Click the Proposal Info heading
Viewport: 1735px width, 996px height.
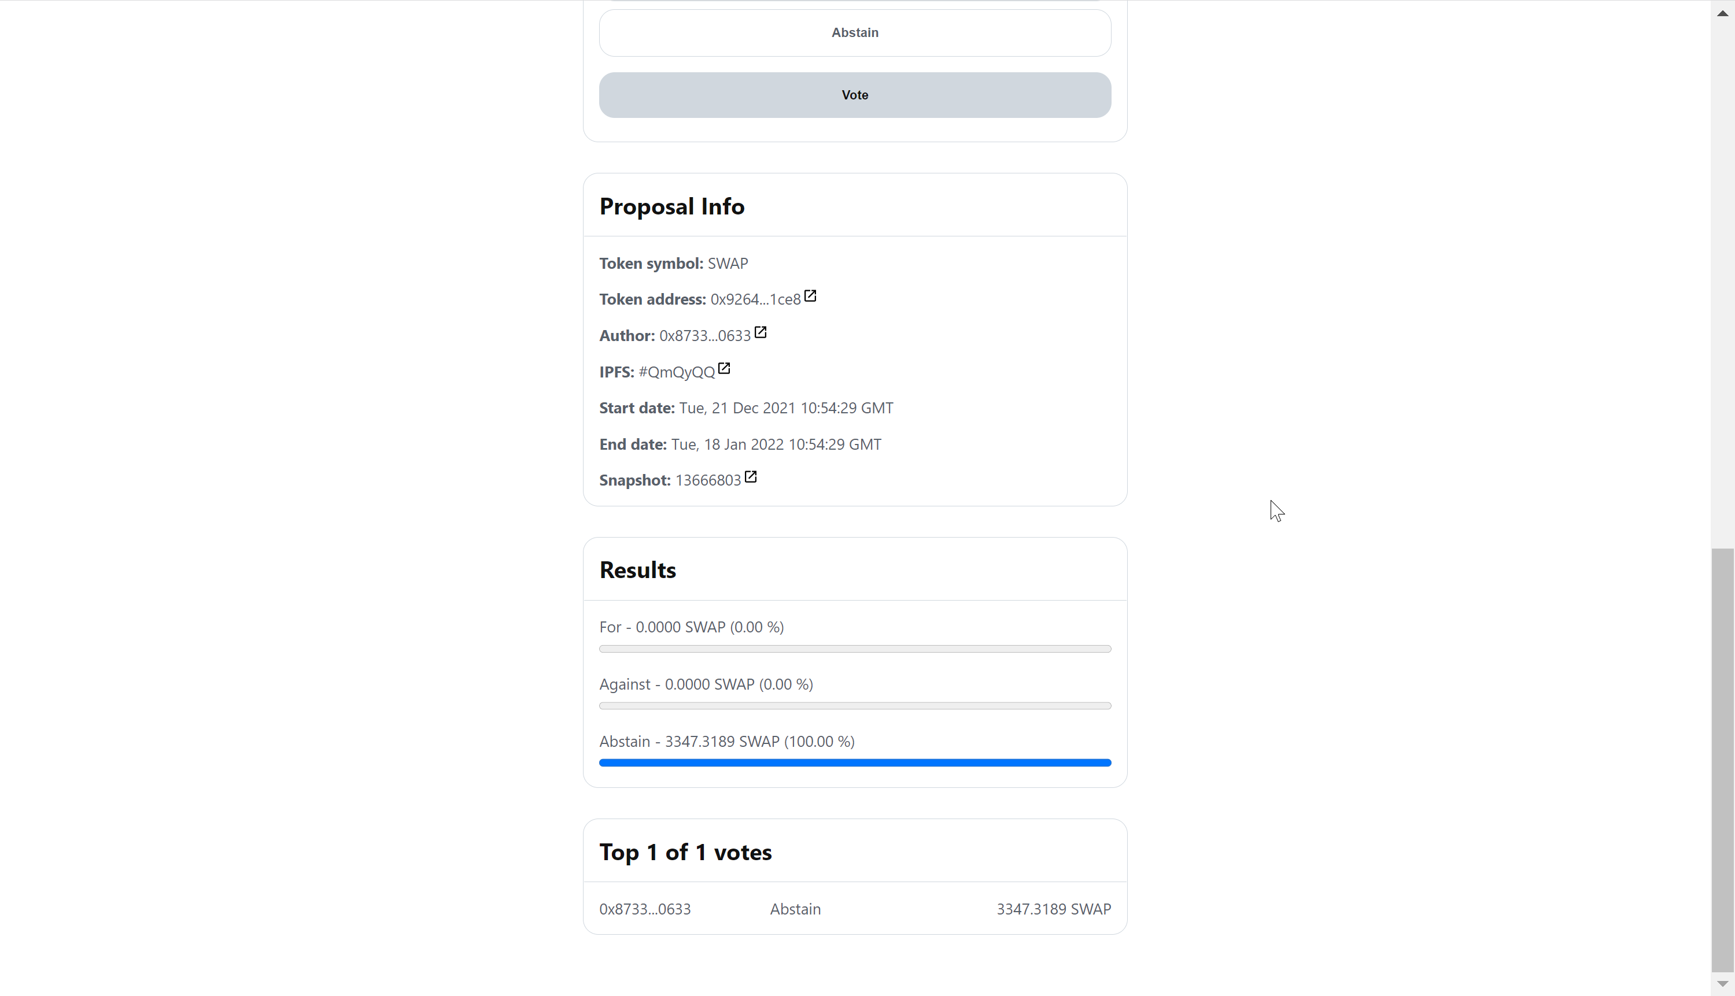pyautogui.click(x=671, y=206)
